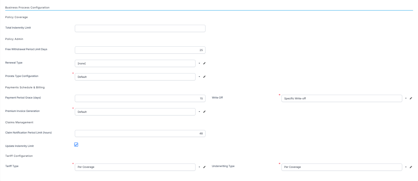The image size is (418, 181).
Task: Focus the Free Withdrawal Period Limit Days field
Action: click(140, 50)
